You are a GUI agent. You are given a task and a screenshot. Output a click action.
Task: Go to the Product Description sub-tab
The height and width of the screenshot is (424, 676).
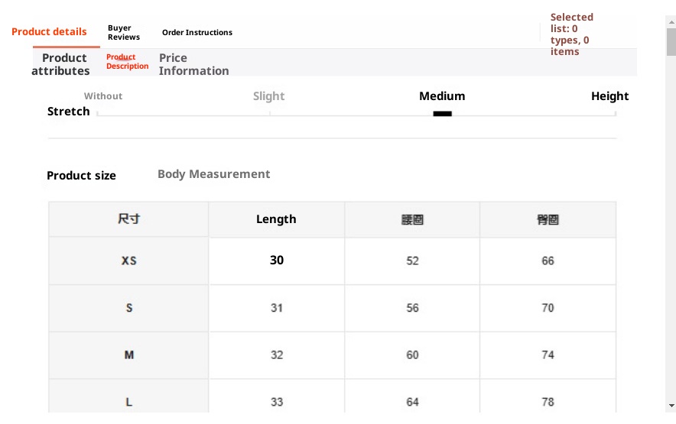tap(127, 62)
